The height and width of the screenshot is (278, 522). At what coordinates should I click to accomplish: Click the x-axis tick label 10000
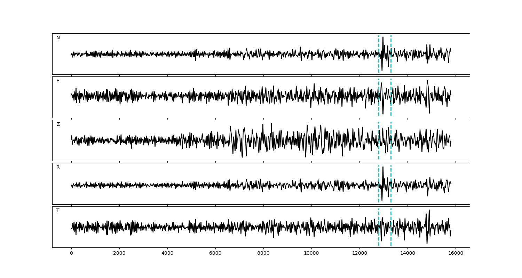point(311,253)
